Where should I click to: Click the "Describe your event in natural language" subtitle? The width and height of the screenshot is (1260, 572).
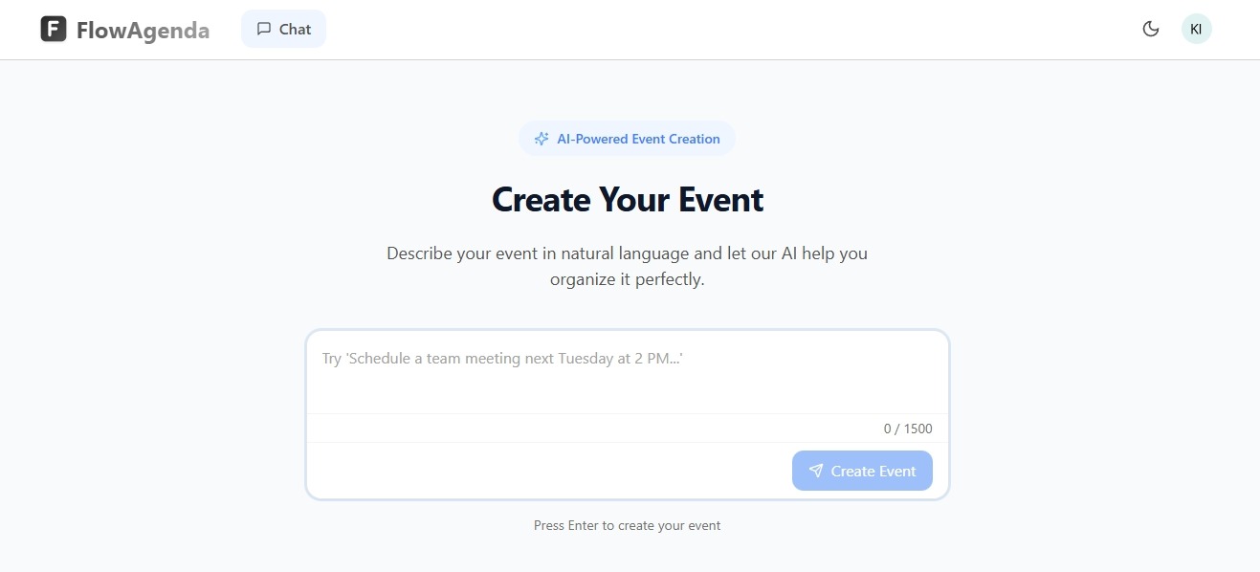pos(627,253)
